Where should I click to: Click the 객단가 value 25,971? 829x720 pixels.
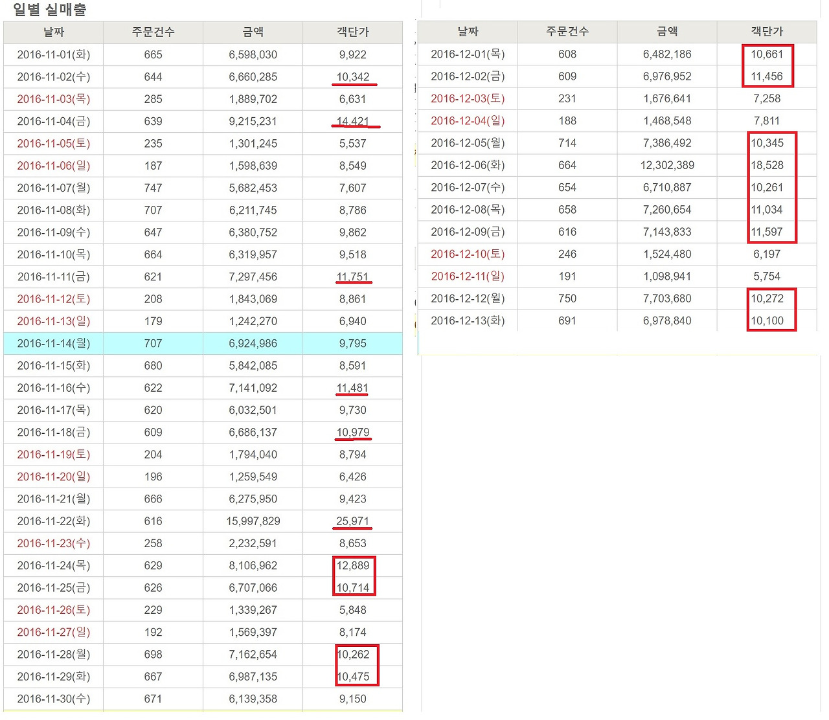(353, 521)
